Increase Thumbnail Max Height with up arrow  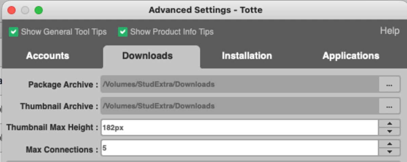tap(389, 124)
